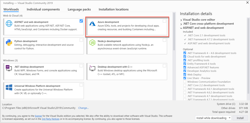250x123 pixels.
Task: Switch to the Language packs tab
Action: tap(79, 9)
